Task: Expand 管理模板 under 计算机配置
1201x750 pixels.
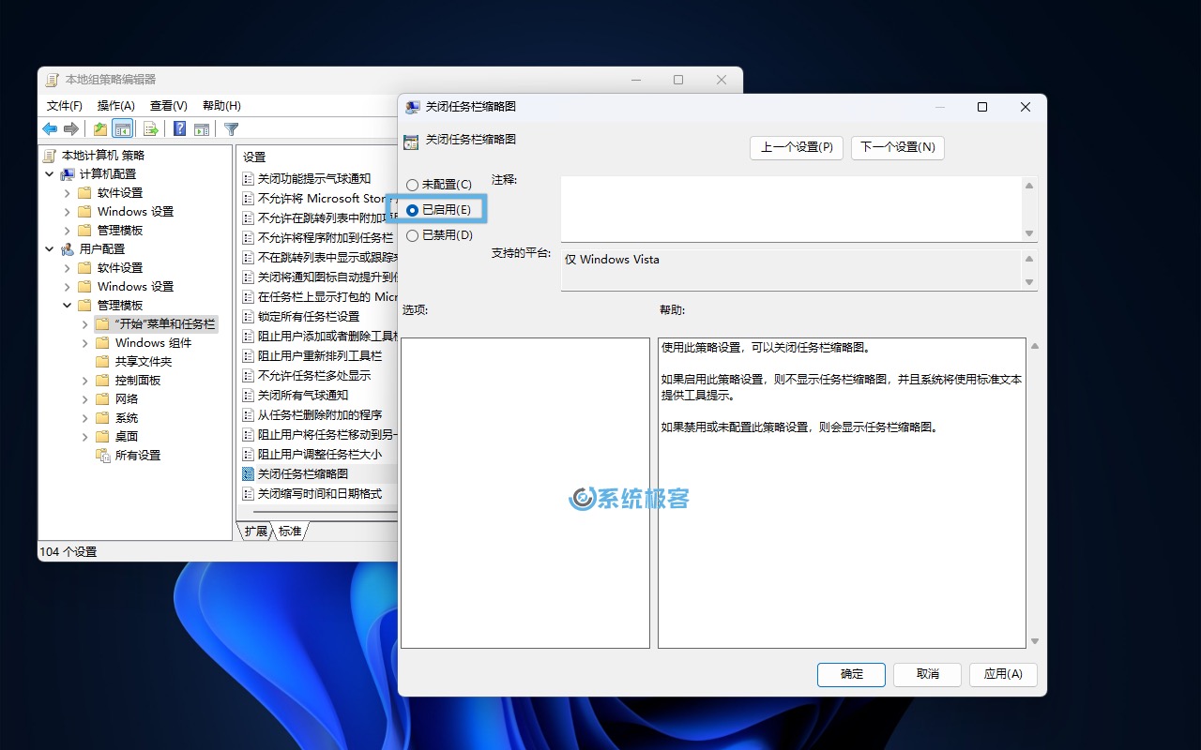Action: pyautogui.click(x=67, y=231)
